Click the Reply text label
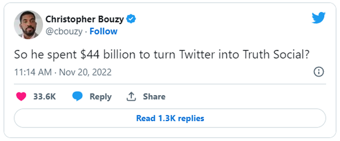 101,97
